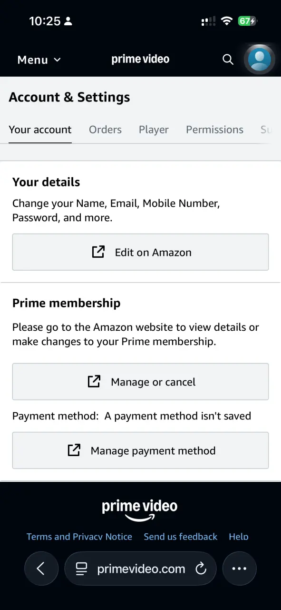Tap the site settings icon beside primevideo.com

tap(82, 569)
